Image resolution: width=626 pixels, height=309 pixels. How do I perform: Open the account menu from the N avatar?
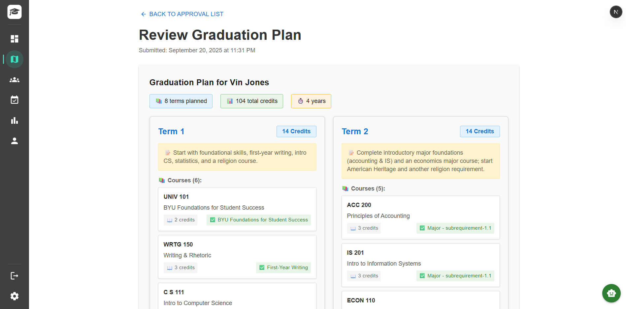[616, 12]
